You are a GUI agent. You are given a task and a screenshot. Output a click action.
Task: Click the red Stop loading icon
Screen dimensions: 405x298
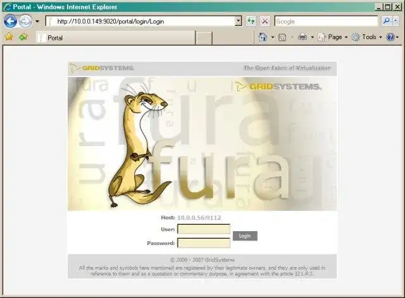point(265,21)
